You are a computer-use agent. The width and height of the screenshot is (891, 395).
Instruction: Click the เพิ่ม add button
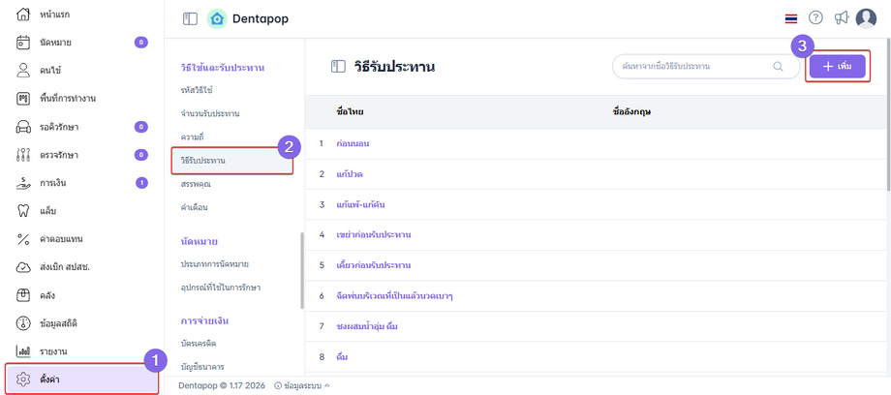coord(837,66)
